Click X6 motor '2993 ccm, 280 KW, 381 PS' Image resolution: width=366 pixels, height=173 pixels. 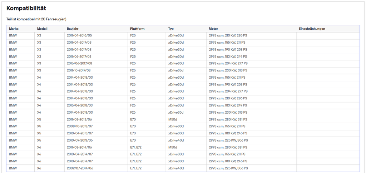tap(228, 147)
